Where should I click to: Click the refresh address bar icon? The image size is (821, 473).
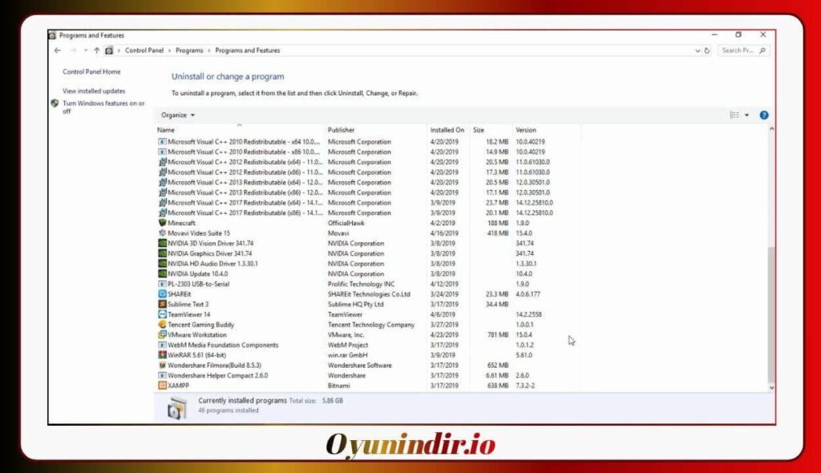pyautogui.click(x=707, y=51)
